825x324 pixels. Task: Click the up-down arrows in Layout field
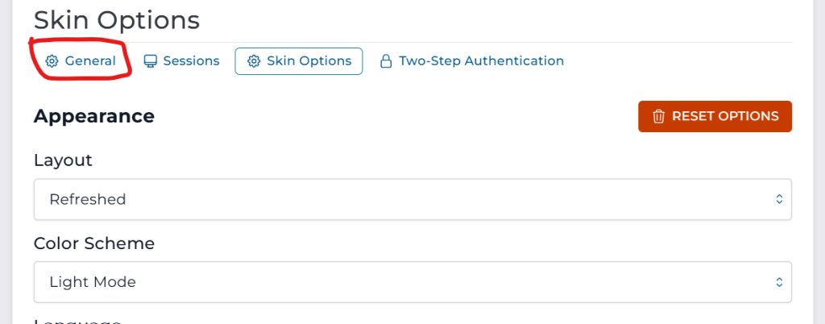pyautogui.click(x=778, y=199)
